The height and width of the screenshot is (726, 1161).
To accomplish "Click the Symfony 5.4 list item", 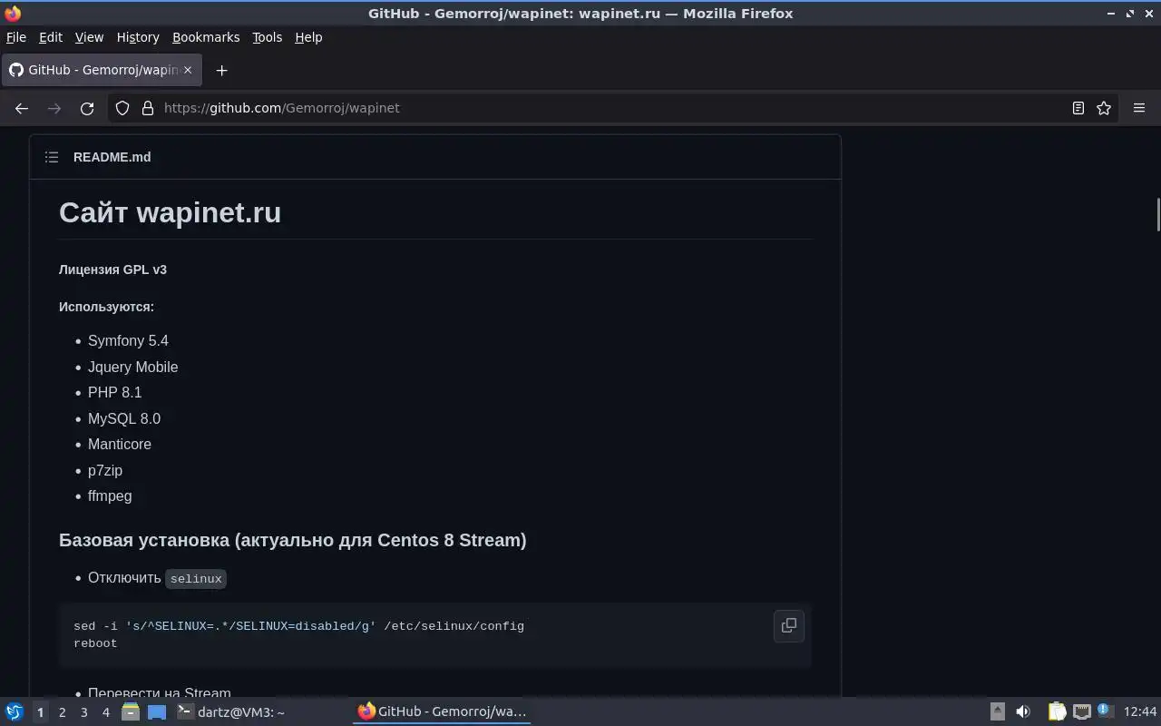I will pyautogui.click(x=128, y=340).
